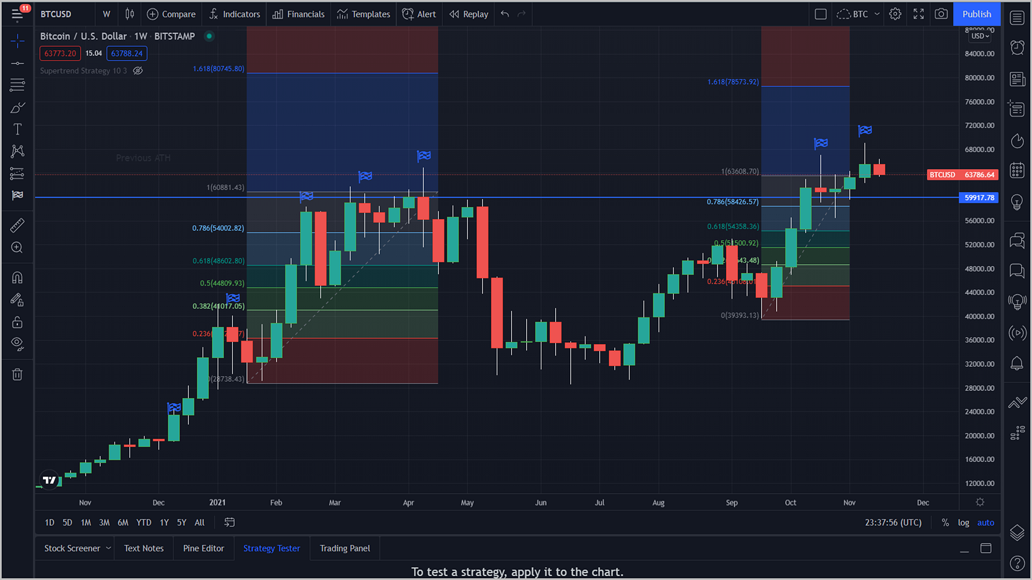Select the 1Y time range
Image resolution: width=1032 pixels, height=580 pixels.
click(x=164, y=523)
